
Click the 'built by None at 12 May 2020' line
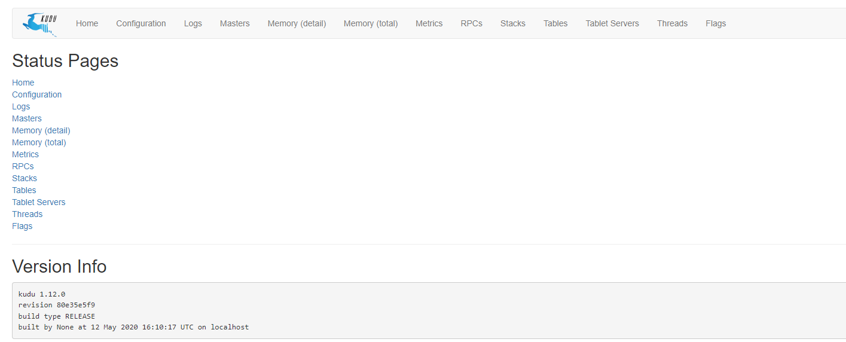pyautogui.click(x=134, y=327)
